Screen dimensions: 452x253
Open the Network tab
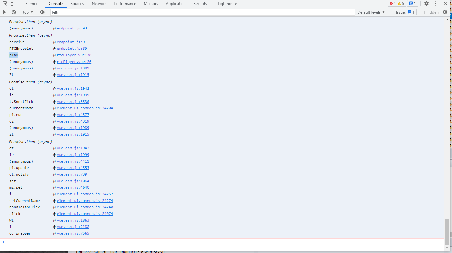[99, 4]
